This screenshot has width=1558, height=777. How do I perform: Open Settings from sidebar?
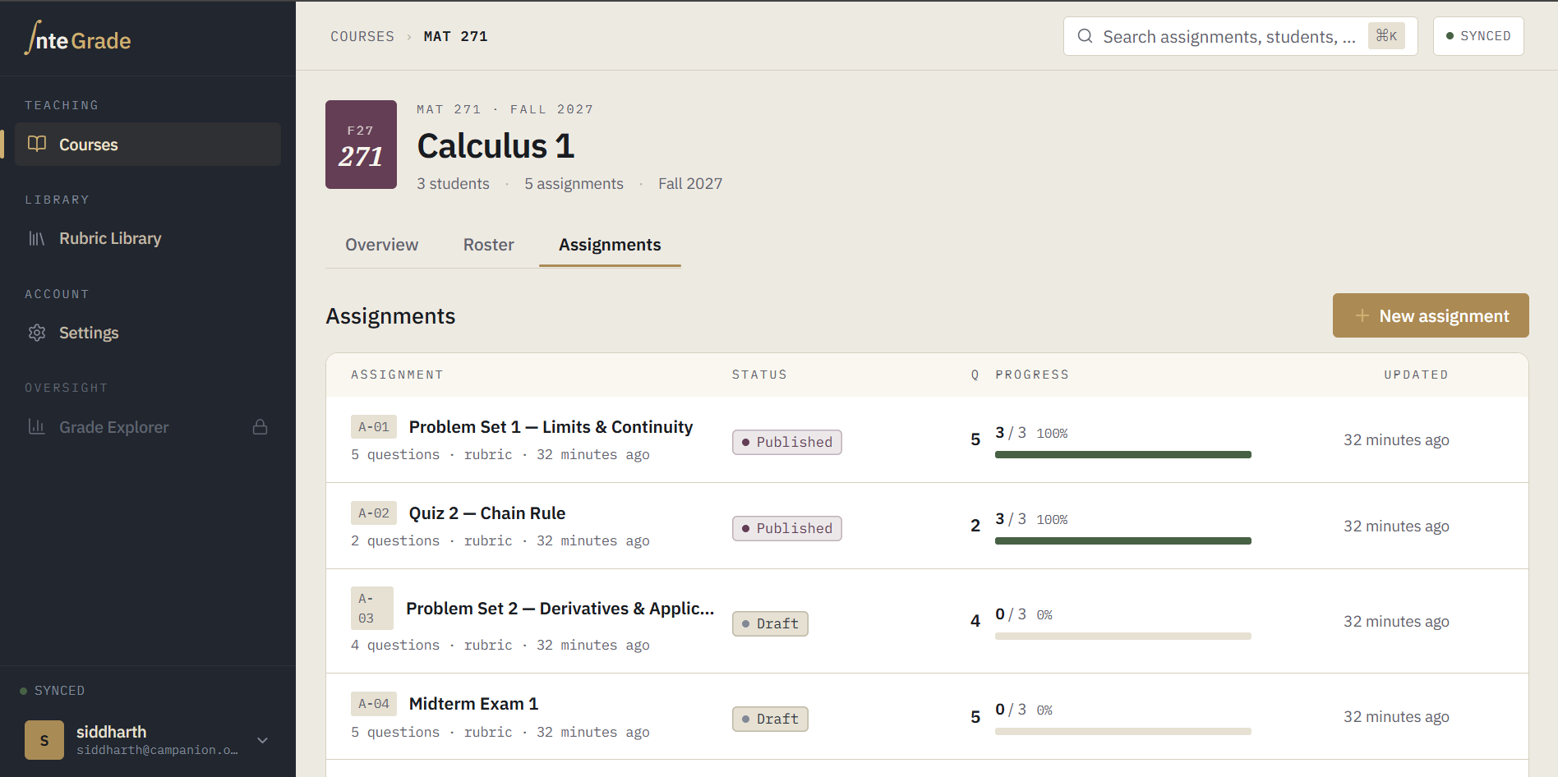pyautogui.click(x=148, y=333)
